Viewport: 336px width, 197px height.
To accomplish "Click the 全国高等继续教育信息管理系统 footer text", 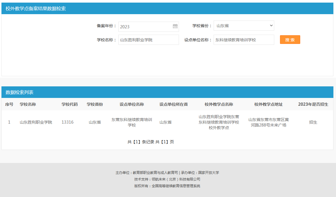I will point(176,186).
